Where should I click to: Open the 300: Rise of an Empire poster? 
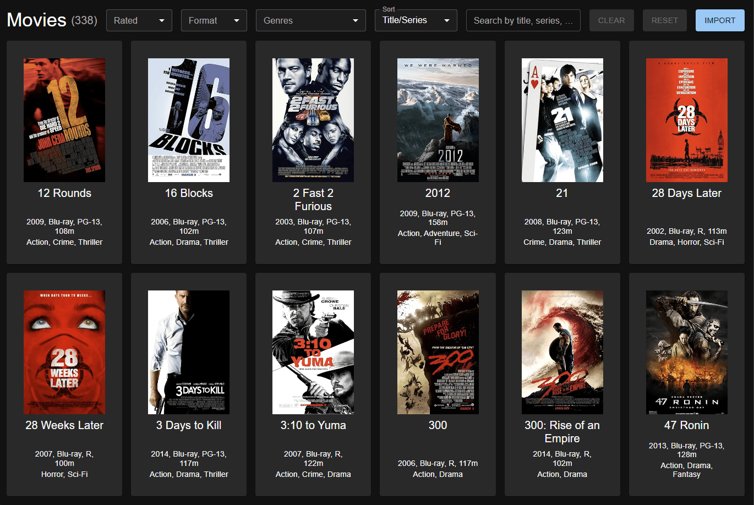(562, 352)
